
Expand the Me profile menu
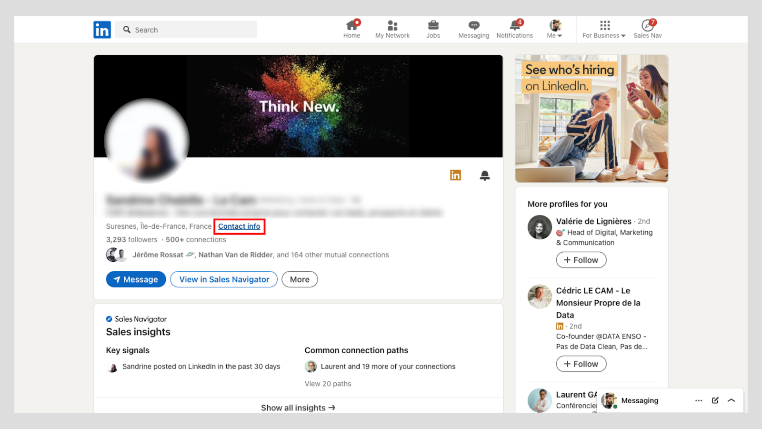click(x=555, y=29)
